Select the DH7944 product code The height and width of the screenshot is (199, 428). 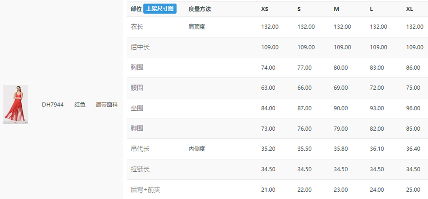pyautogui.click(x=53, y=105)
